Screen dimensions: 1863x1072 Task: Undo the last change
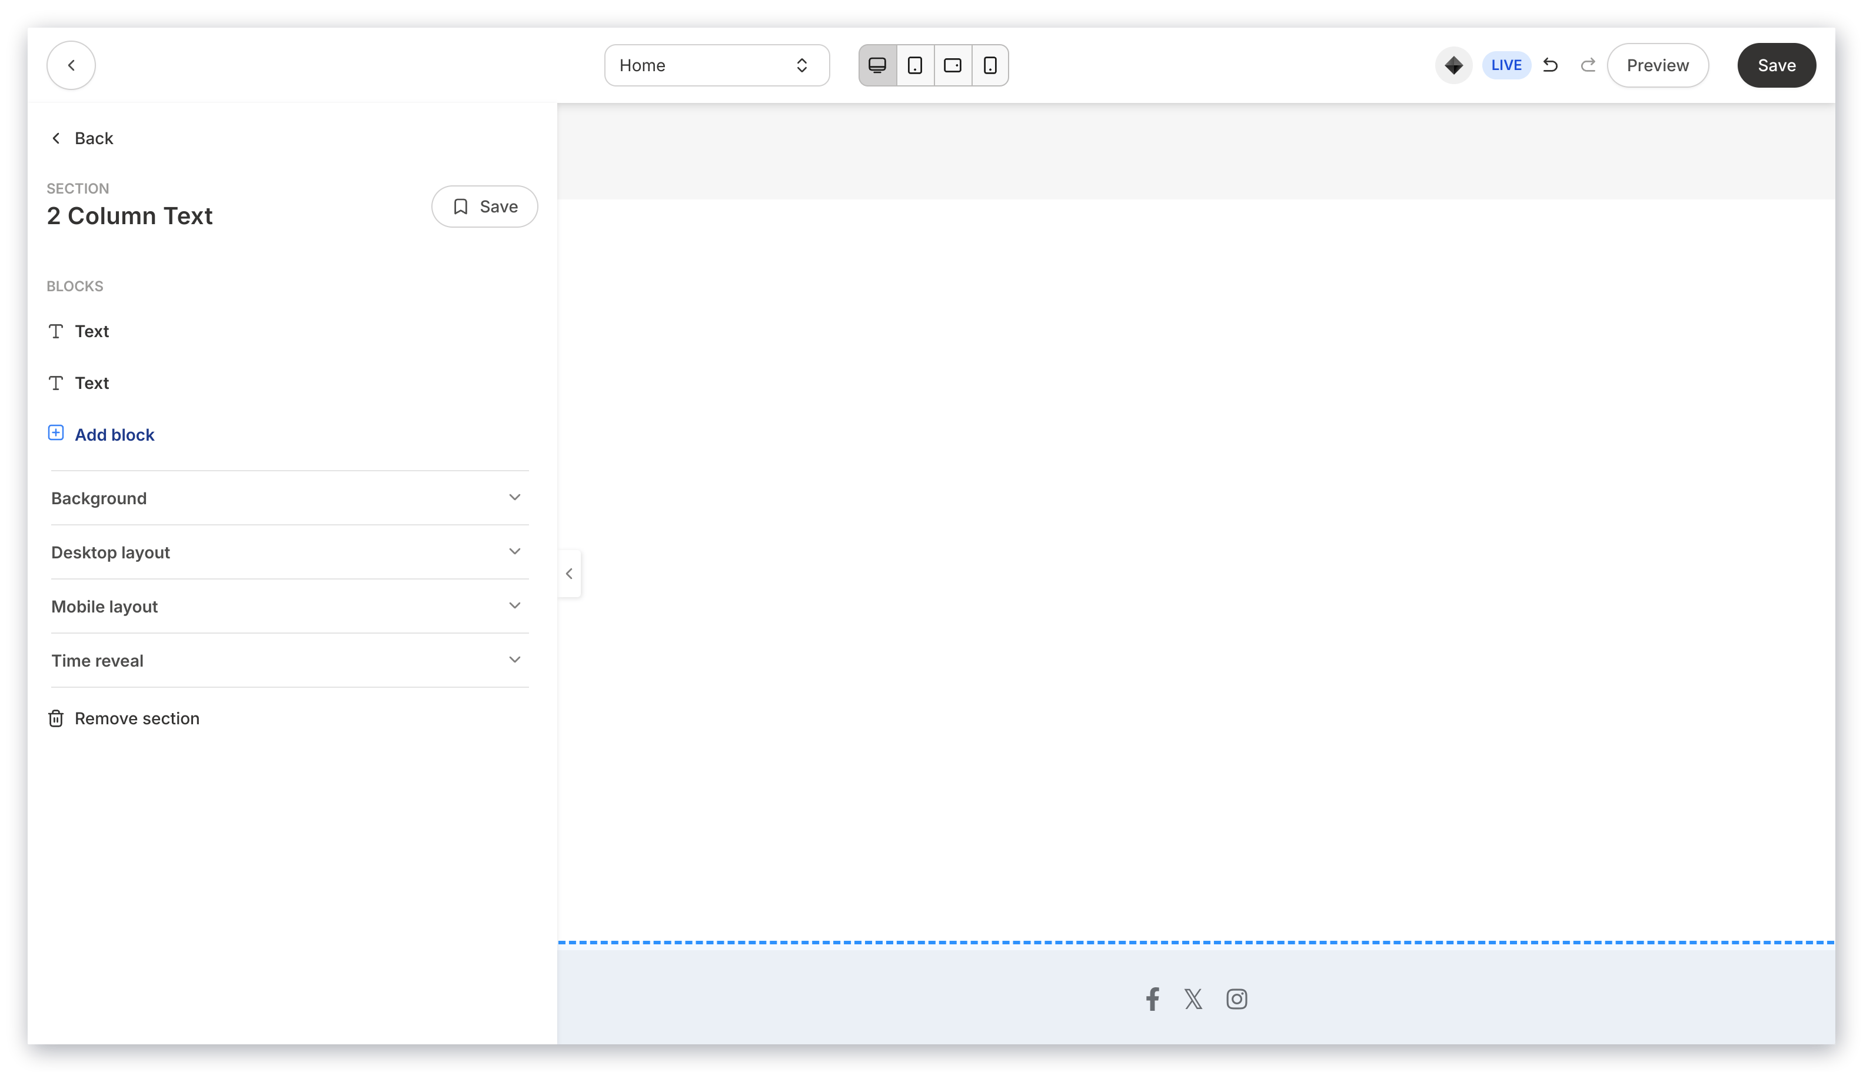[x=1550, y=65]
